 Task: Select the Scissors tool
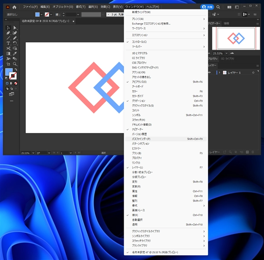pos(8,48)
